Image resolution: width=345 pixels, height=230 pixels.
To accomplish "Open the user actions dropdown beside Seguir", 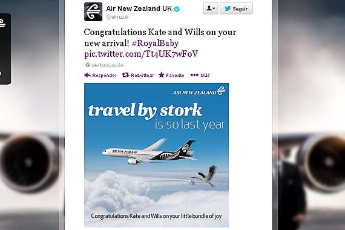I will tap(211, 8).
